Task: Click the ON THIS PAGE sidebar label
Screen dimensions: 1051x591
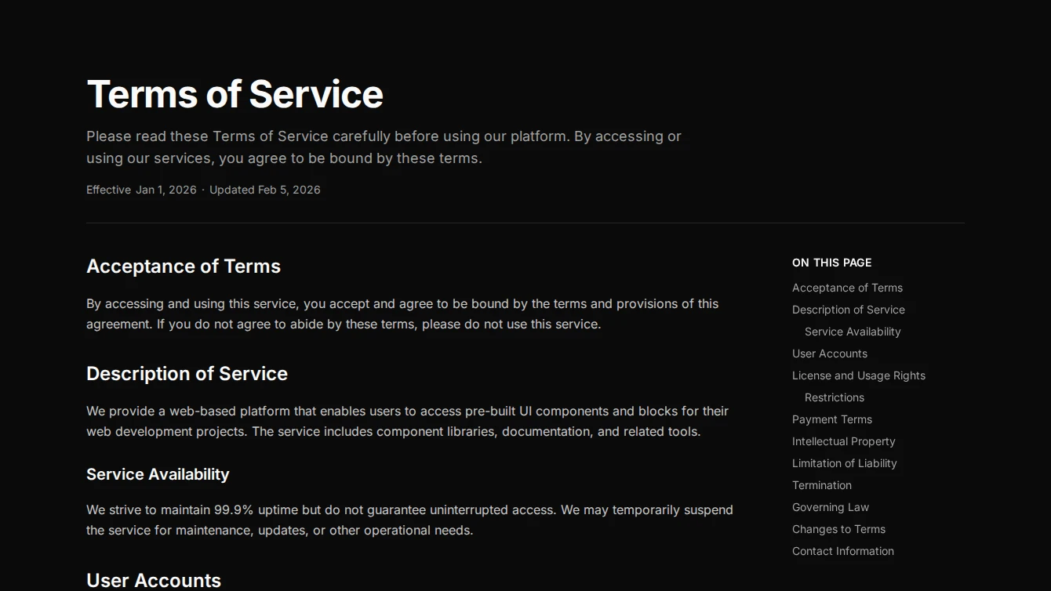Action: [831, 263]
